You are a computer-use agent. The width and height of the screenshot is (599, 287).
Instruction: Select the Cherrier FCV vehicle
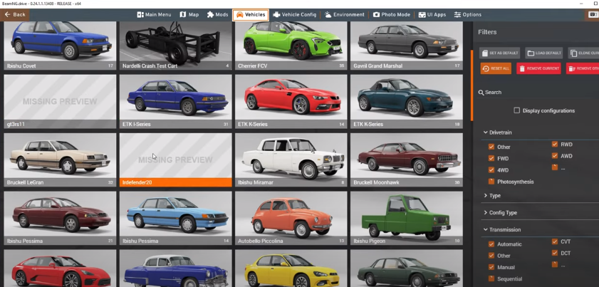coord(291,46)
